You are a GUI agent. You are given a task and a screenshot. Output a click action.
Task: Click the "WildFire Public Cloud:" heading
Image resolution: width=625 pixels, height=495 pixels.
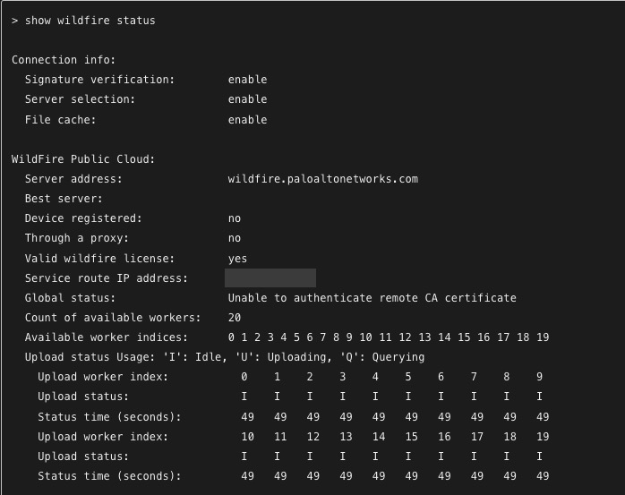83,159
